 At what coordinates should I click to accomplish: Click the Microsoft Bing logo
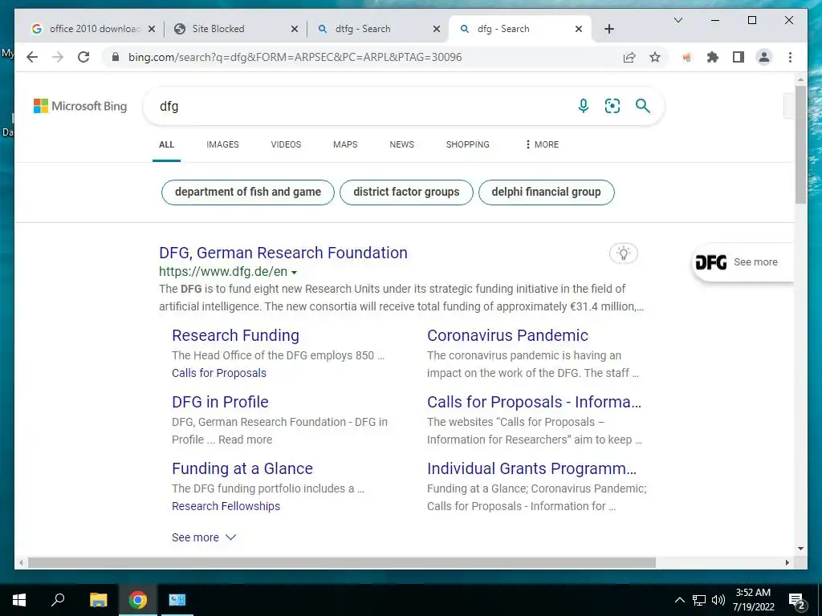[x=80, y=106]
